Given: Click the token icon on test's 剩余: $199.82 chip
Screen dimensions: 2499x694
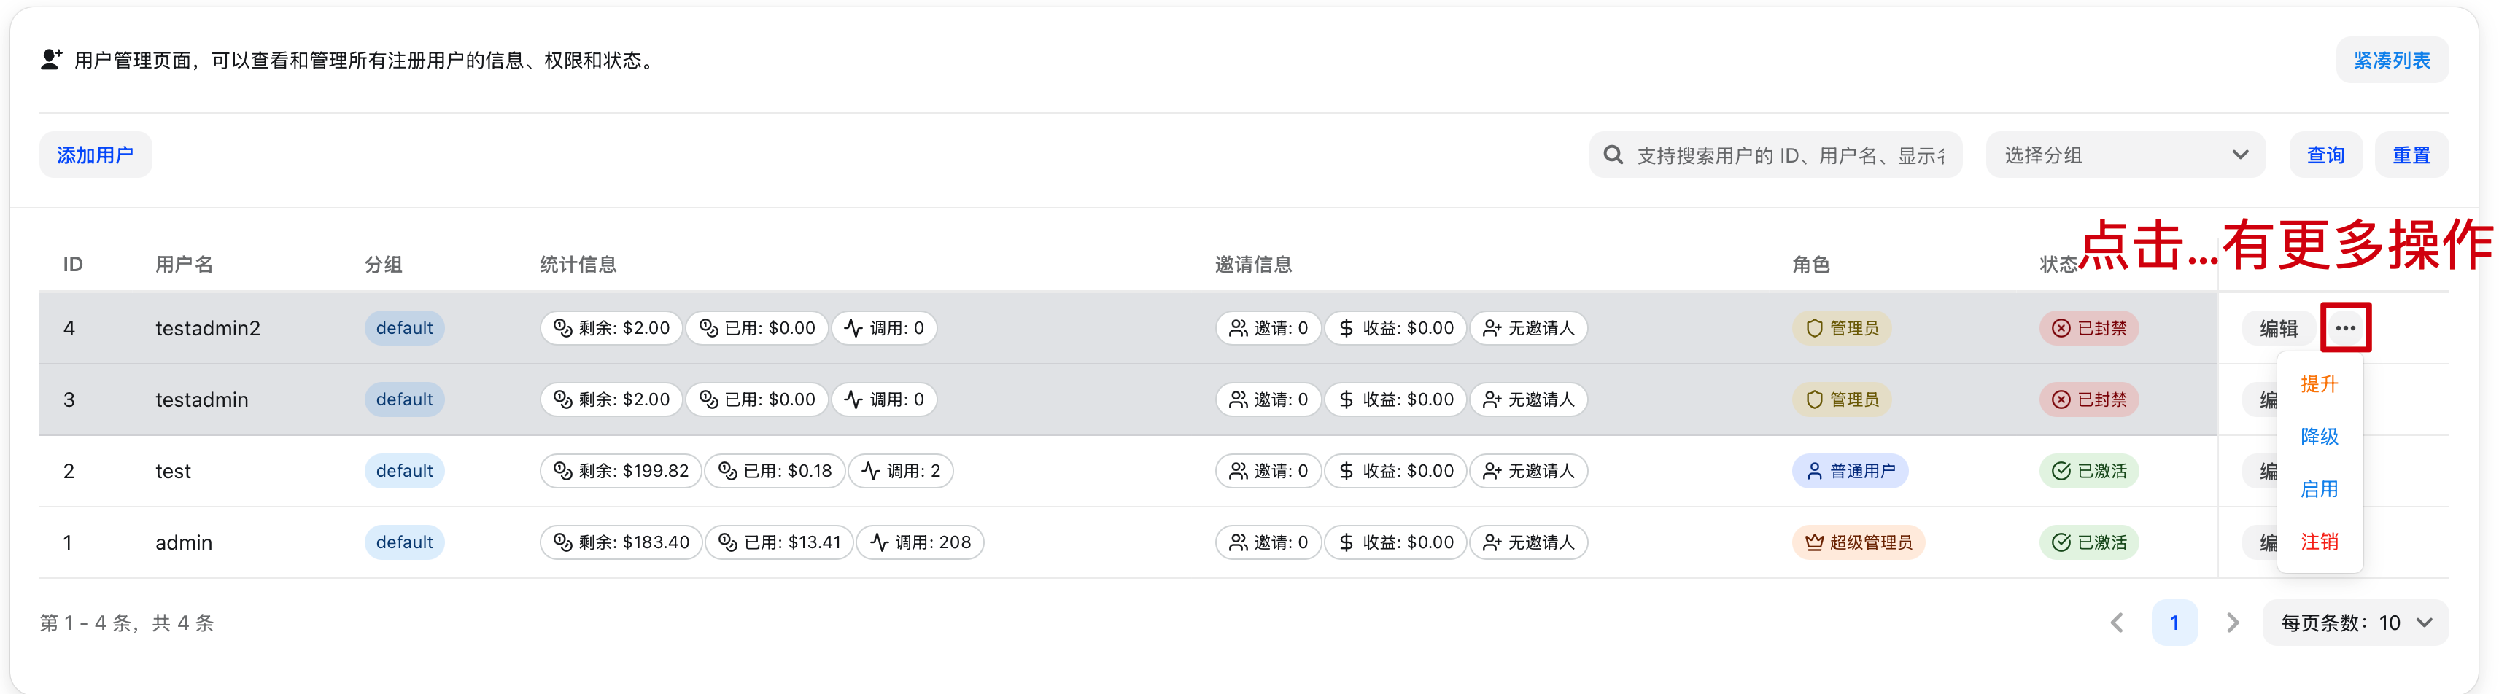Looking at the screenshot, I should [562, 470].
